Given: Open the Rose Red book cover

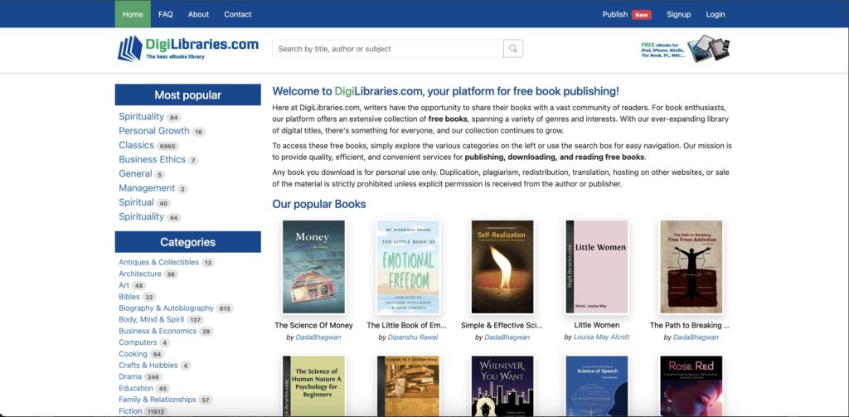Looking at the screenshot, I should coord(691,385).
